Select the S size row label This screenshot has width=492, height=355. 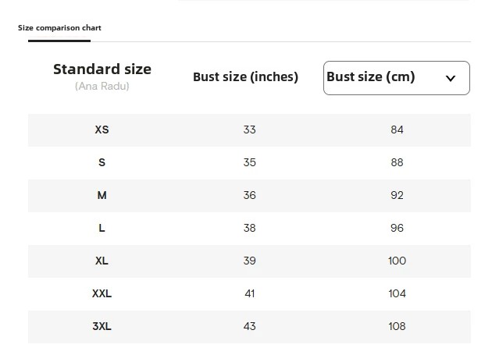coord(102,162)
